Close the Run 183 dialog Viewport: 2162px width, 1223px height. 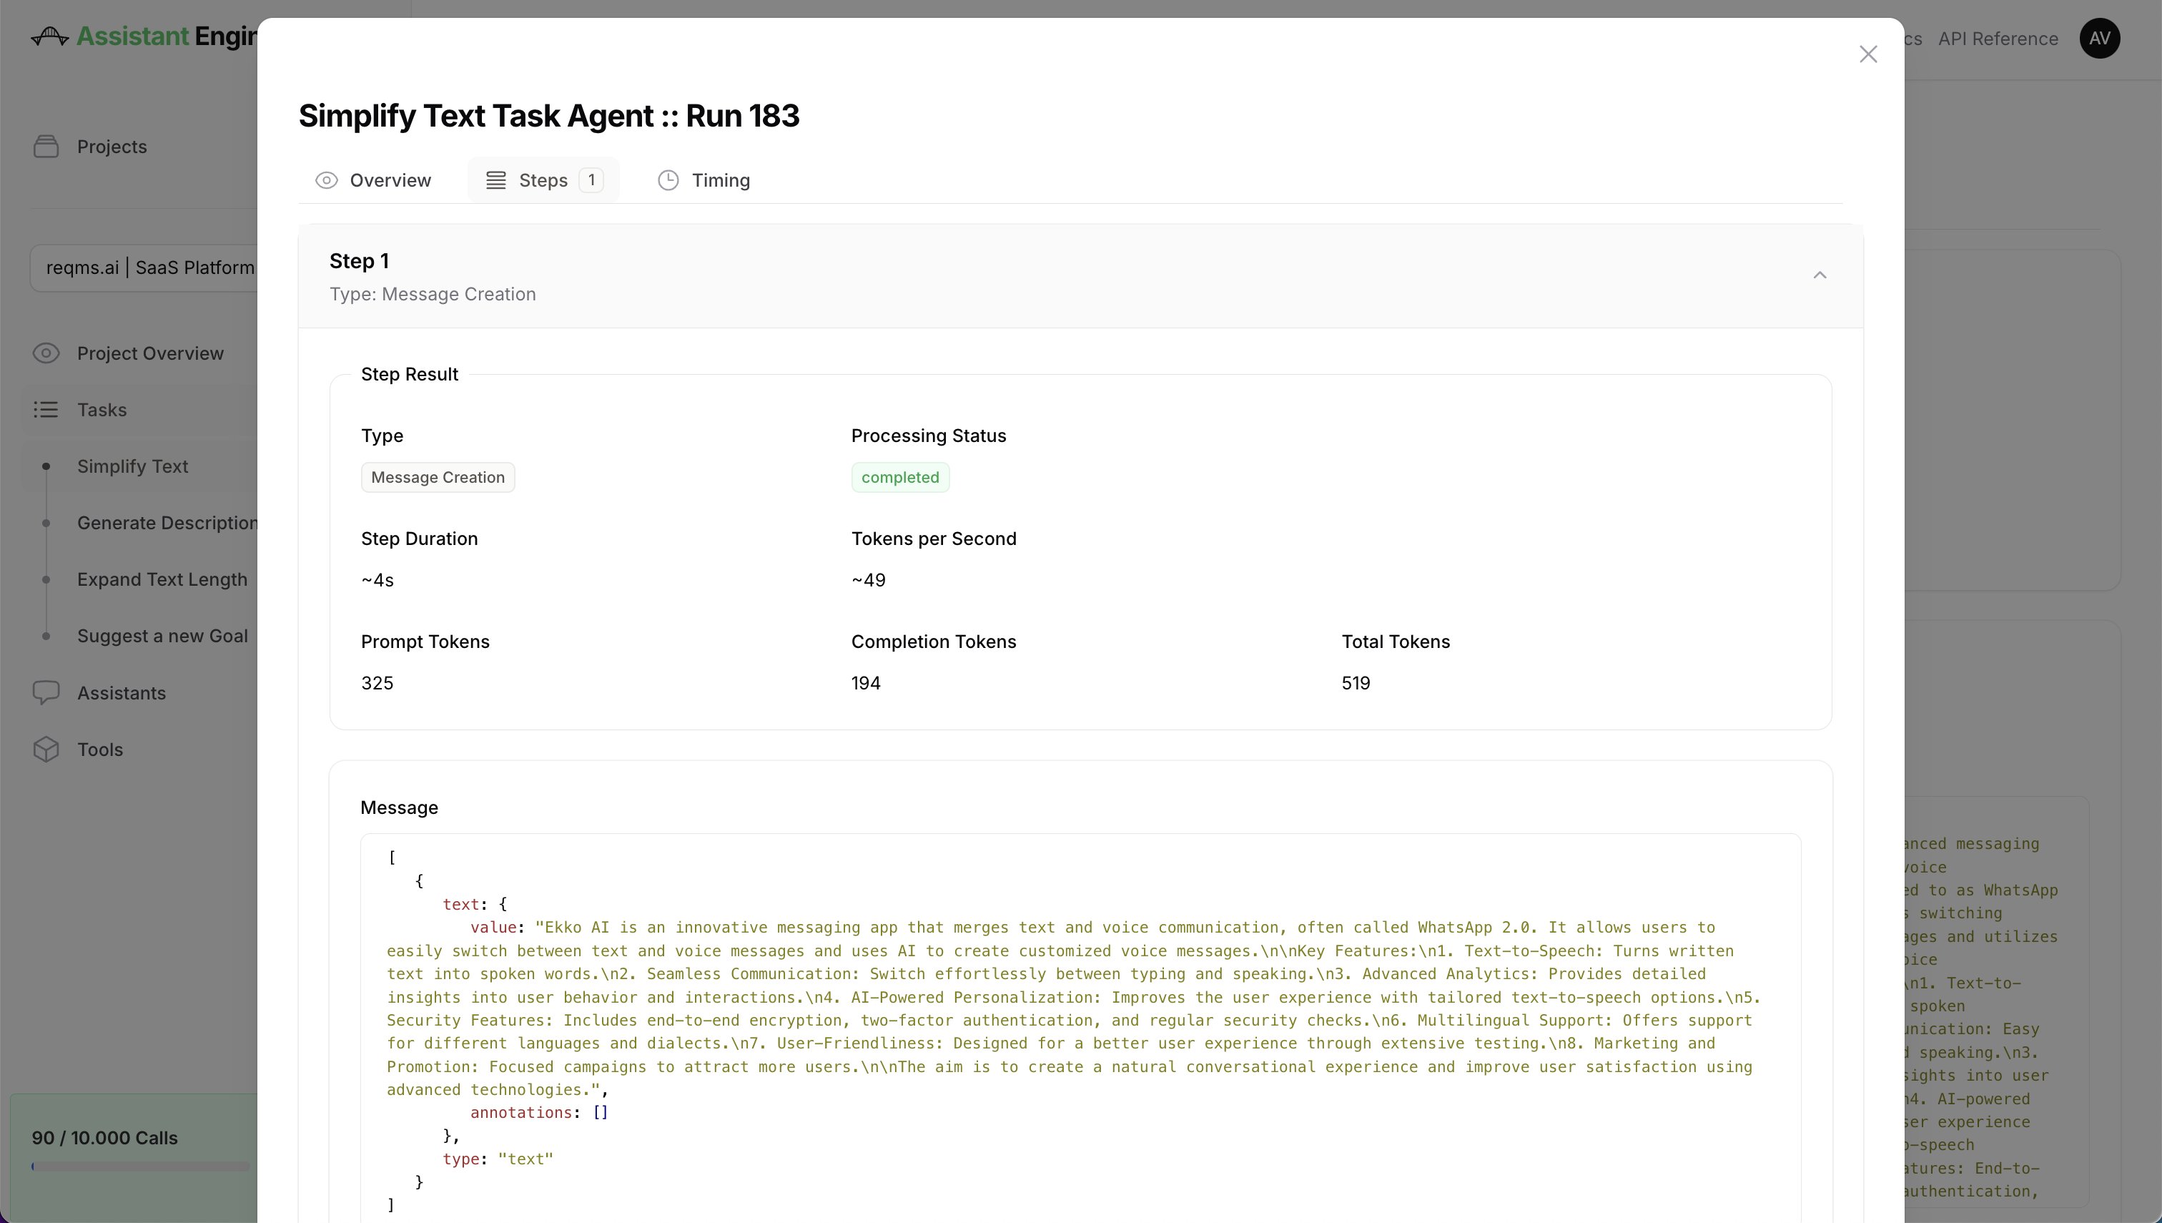tap(1867, 54)
